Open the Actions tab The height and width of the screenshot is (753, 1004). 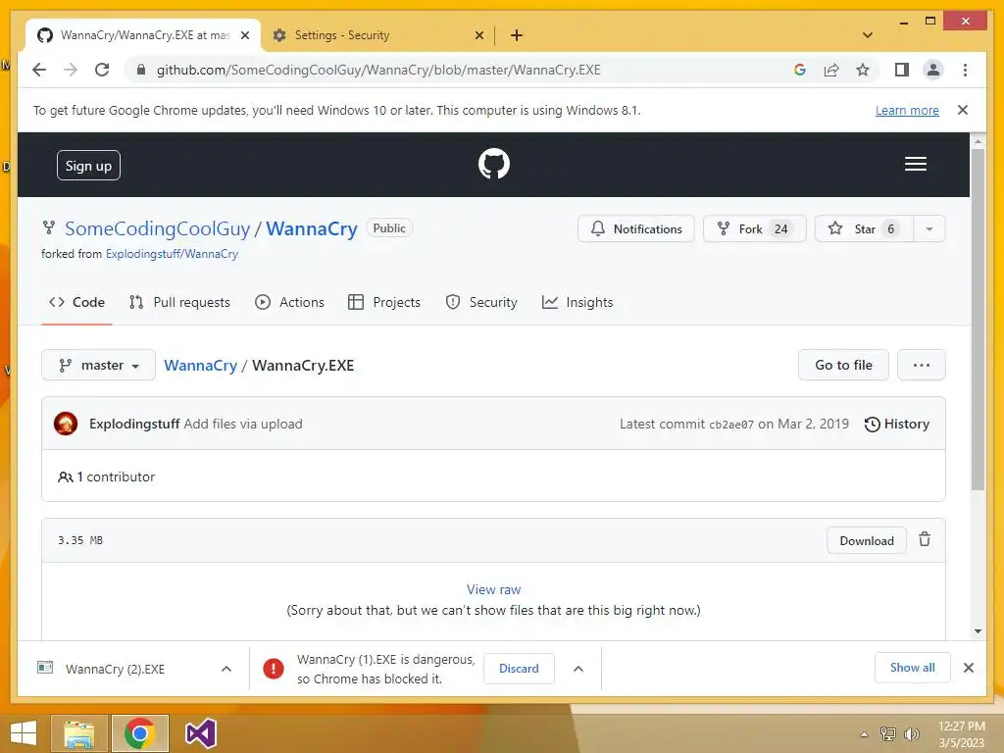[289, 302]
